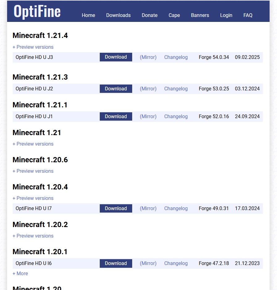The height and width of the screenshot is (290, 277).
Task: Click the date 09.02.2025
Action: [247, 57]
